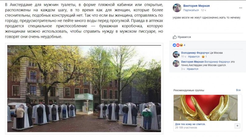
Task: Click Подписаться to follow the author
Action: [x=191, y=10]
